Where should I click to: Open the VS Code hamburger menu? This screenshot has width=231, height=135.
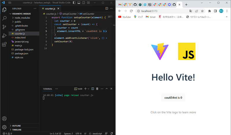[x=10, y=3]
